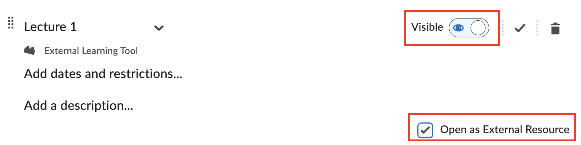Open the Add a description editor
Image resolution: width=581 pixels, height=145 pixels.
click(x=78, y=106)
